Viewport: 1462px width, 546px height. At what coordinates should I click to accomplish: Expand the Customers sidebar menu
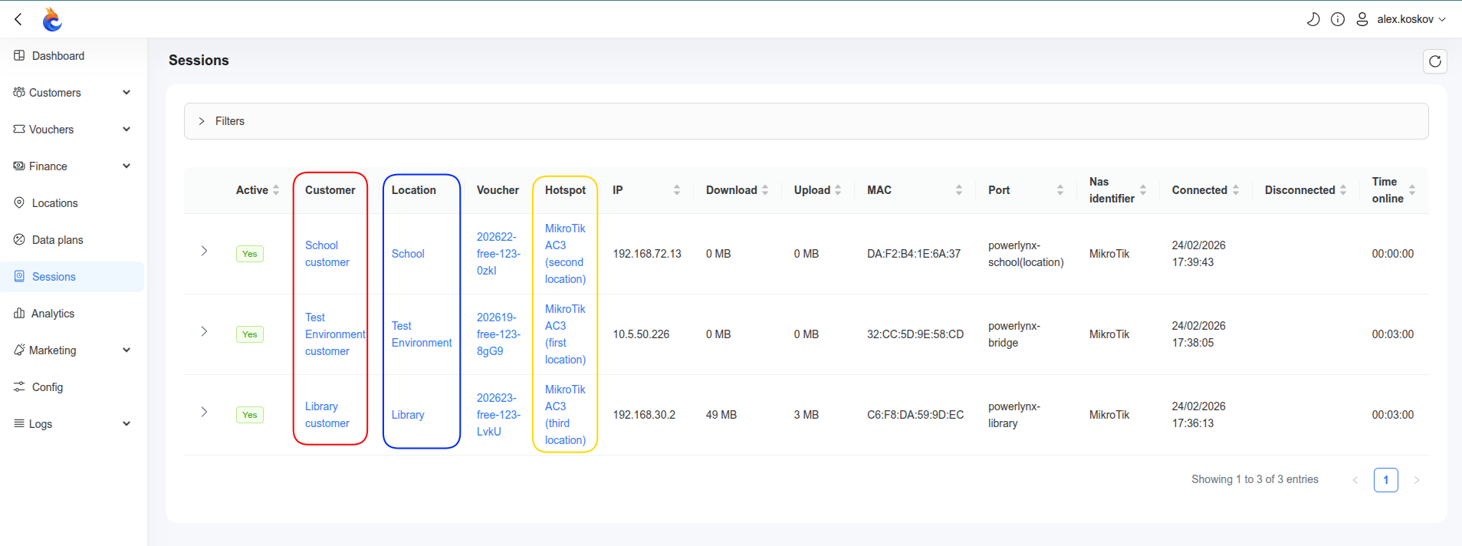click(x=72, y=93)
